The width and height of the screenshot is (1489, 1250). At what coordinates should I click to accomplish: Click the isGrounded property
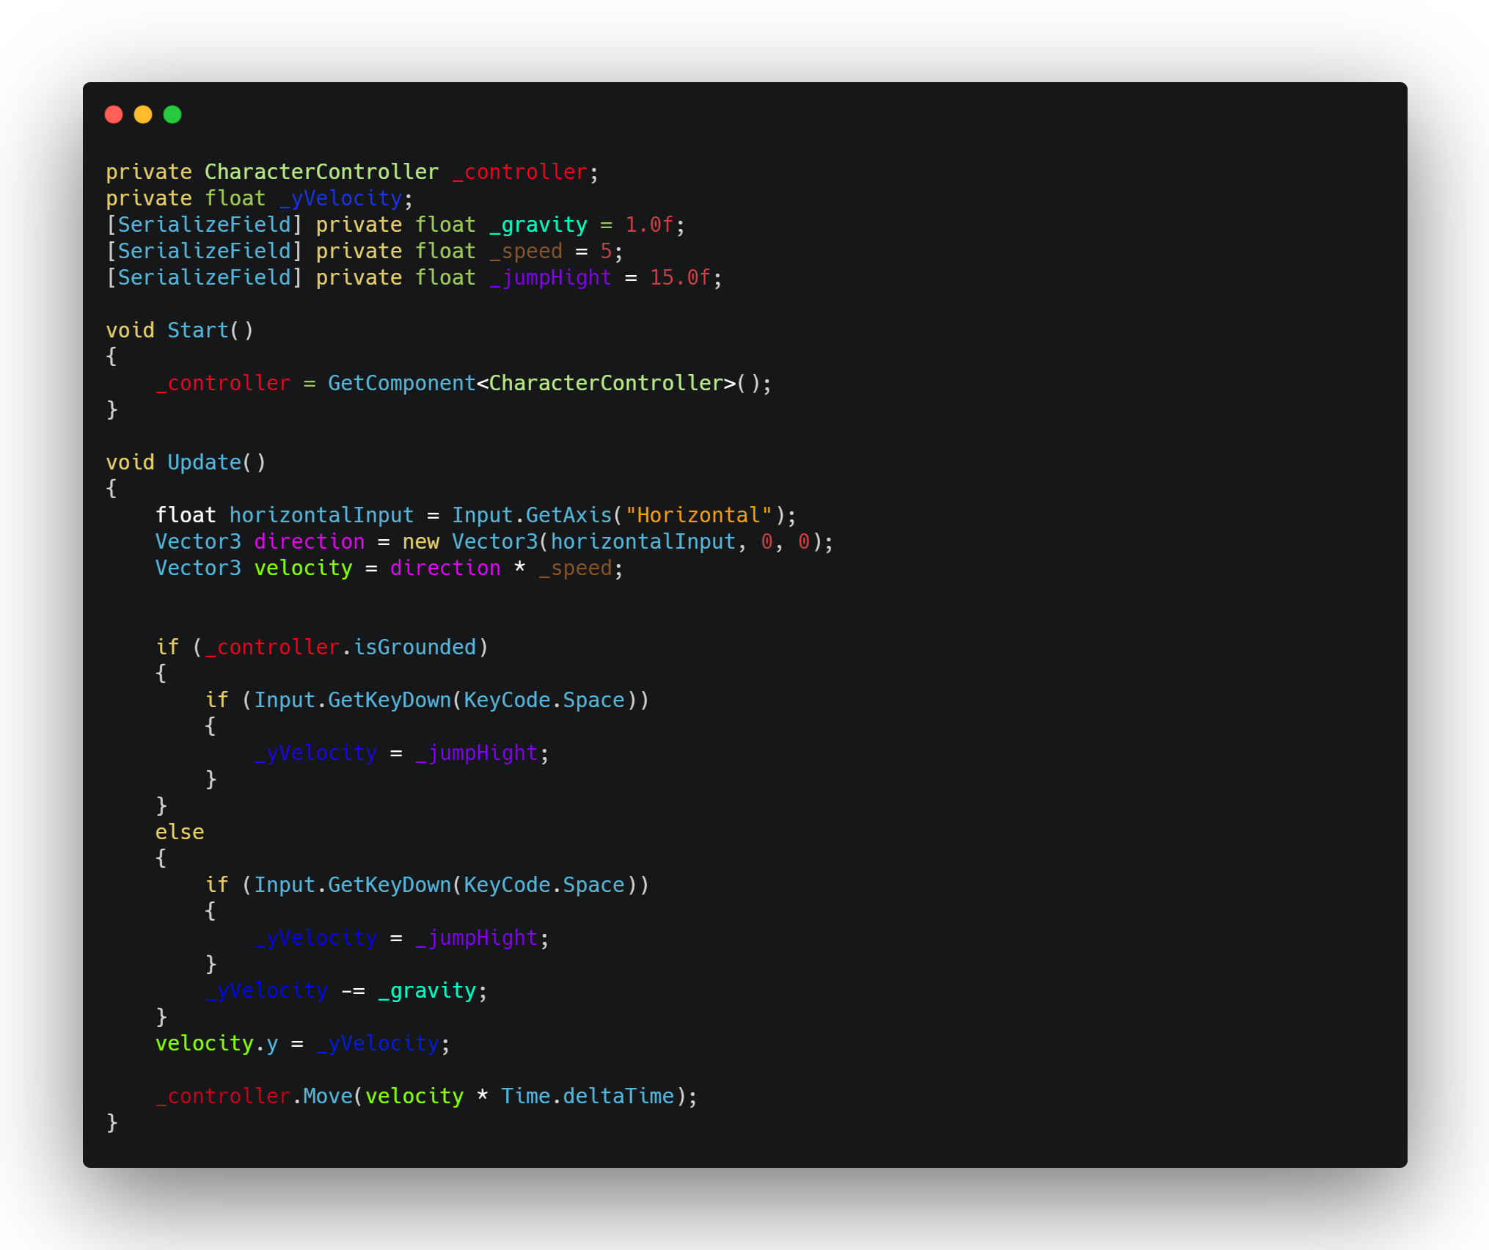point(414,647)
